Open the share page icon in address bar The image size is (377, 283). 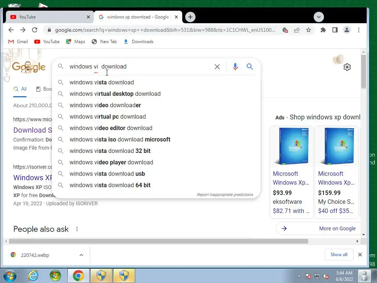pos(297,30)
